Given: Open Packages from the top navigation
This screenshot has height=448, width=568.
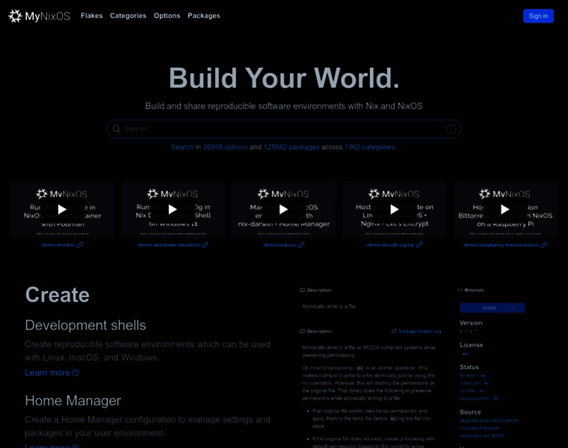Looking at the screenshot, I should tap(204, 16).
